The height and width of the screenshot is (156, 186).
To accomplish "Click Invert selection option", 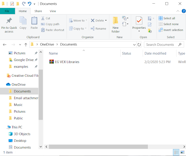I will (171, 30).
